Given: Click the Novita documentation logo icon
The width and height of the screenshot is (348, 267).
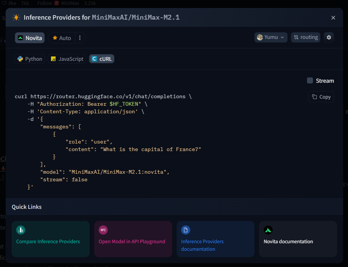Looking at the screenshot, I should (268, 230).
